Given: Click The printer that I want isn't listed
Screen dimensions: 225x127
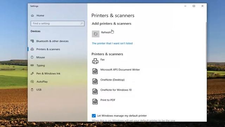Looking at the screenshot, I should click(112, 43).
